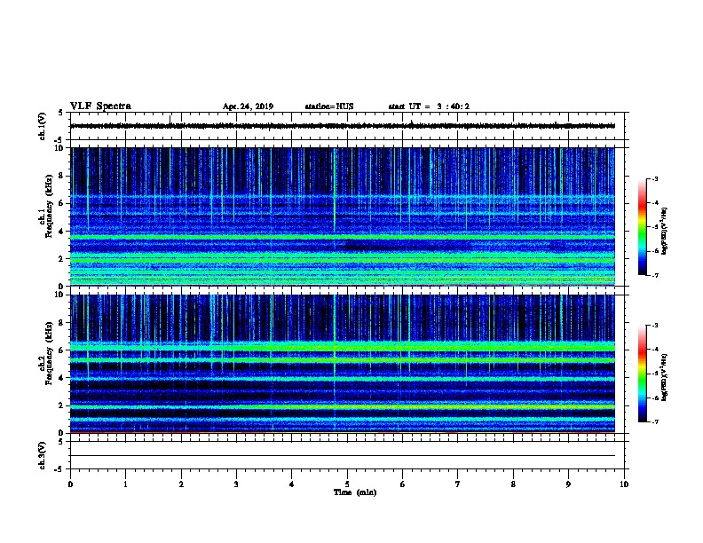Click the "9" tick on time axis

(x=568, y=484)
